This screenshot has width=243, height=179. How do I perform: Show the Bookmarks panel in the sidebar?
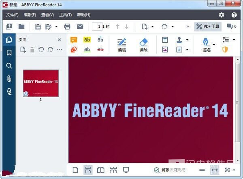(x=9, y=53)
